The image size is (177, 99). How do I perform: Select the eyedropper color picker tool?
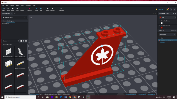point(175,13)
